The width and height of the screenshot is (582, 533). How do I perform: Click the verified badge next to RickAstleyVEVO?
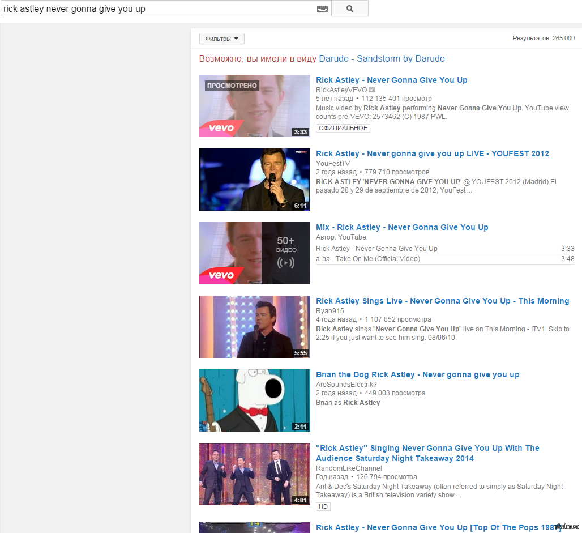tap(371, 89)
